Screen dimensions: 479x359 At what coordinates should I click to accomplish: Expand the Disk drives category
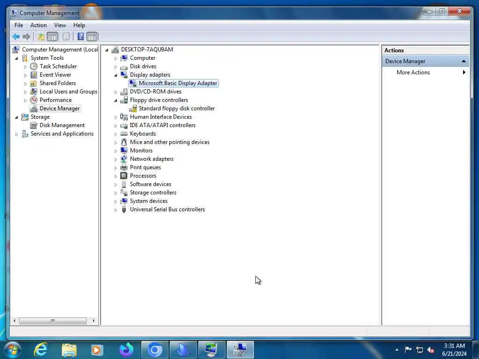point(116,66)
